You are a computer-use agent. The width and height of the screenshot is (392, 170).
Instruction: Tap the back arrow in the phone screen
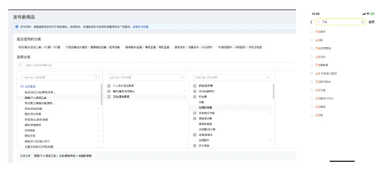point(311,22)
